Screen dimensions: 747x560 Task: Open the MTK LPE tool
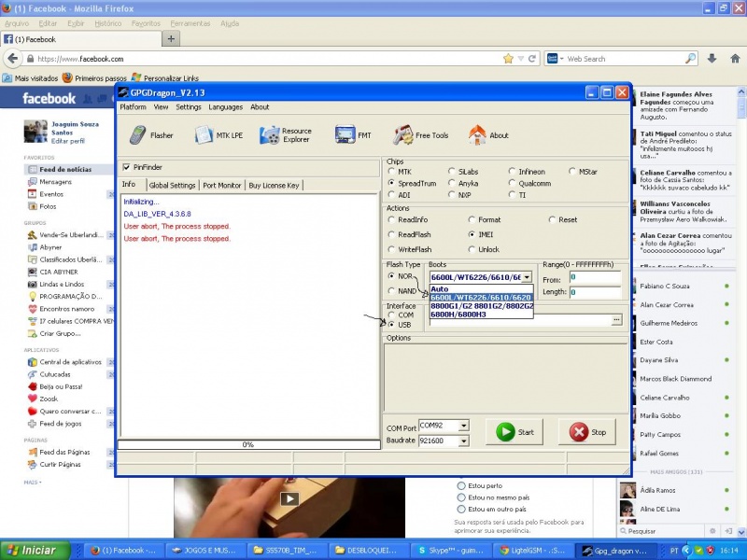[x=218, y=135]
